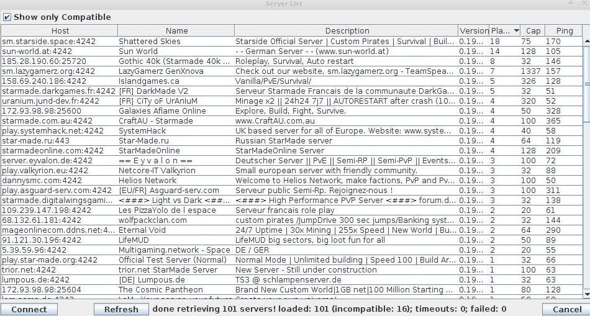Sort by the Description column header

click(347, 31)
